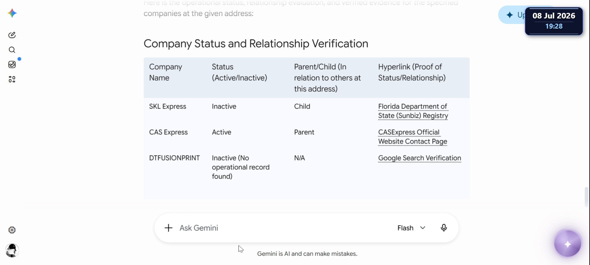The height and width of the screenshot is (265, 590).
Task: Open the apps grid icon in sidebar
Action: (12, 79)
